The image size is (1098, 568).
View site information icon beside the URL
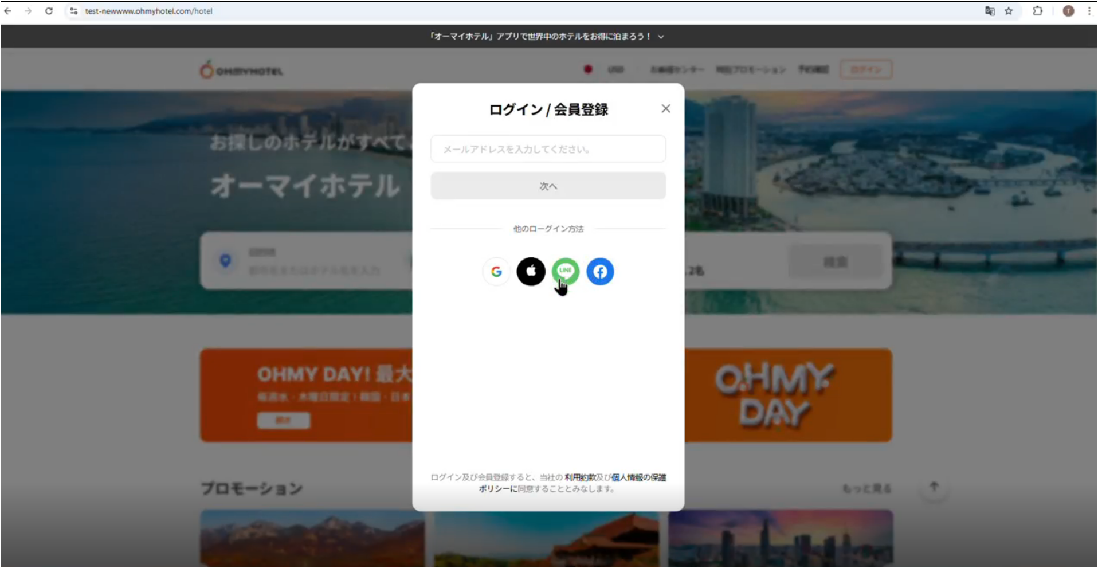[73, 11]
